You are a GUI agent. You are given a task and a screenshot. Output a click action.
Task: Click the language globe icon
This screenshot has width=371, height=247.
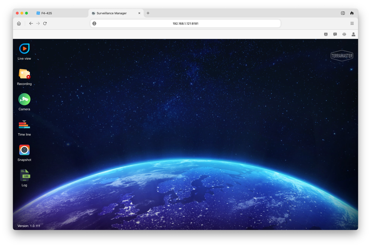pyautogui.click(x=344, y=34)
